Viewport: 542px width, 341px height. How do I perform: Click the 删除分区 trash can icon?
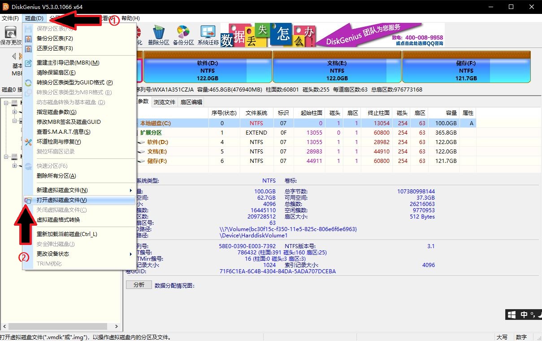point(158,32)
